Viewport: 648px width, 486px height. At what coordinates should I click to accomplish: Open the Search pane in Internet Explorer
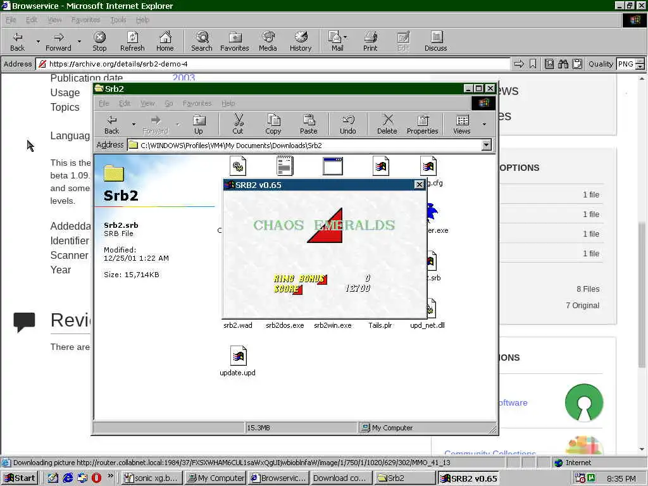(x=202, y=41)
